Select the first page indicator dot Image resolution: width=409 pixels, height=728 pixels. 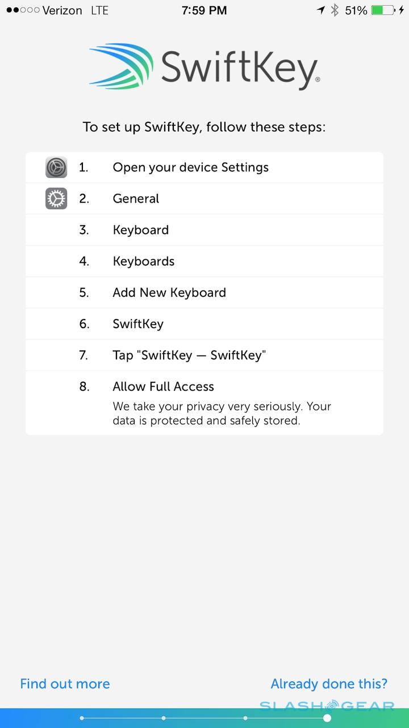tap(82, 718)
